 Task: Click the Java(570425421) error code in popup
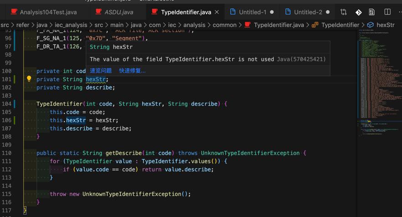[301, 59]
